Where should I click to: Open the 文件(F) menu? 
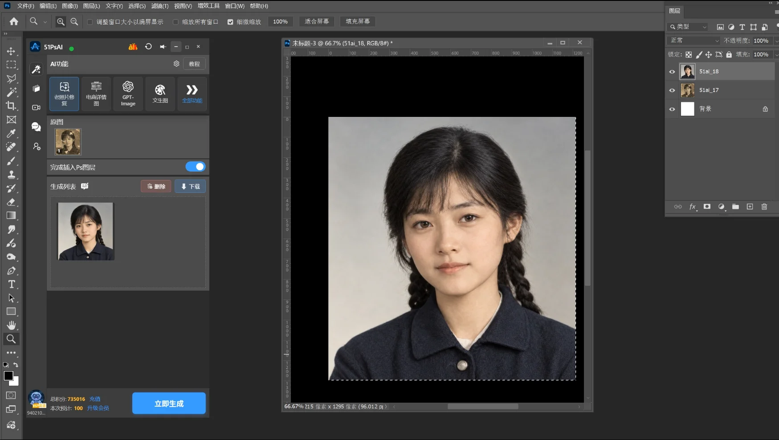point(25,6)
